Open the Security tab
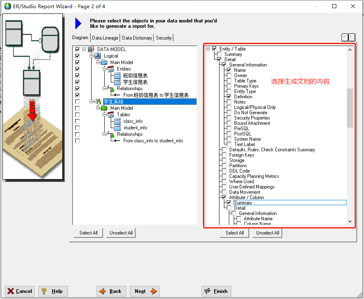 164,38
